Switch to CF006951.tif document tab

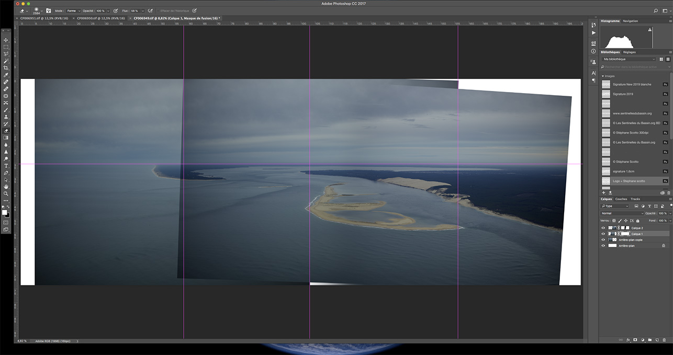coord(44,18)
